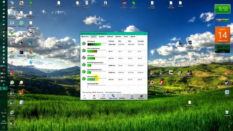Click the CPU Temperature check icon

tap(84, 51)
